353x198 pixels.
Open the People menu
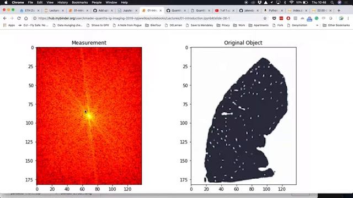(97, 2)
